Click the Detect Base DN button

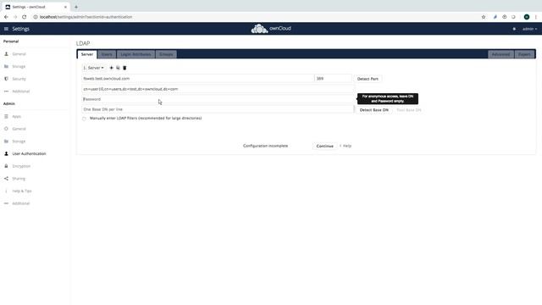[x=374, y=110]
